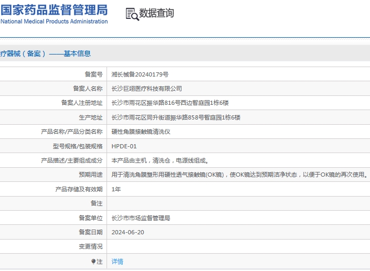Click the intended use text about OK镜

[239, 175]
